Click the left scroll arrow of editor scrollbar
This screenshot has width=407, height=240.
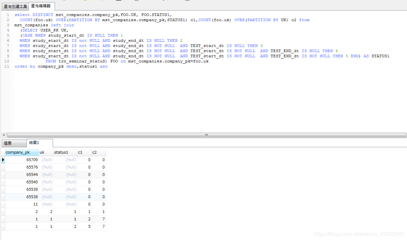click(4, 135)
